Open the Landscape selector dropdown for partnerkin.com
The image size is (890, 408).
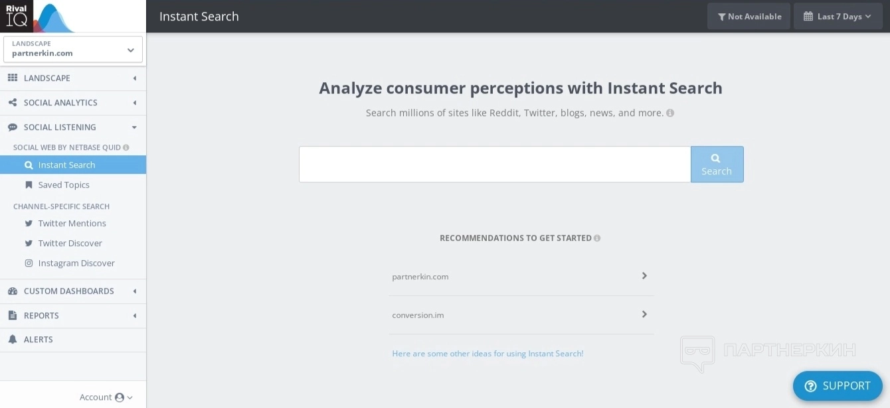point(73,49)
